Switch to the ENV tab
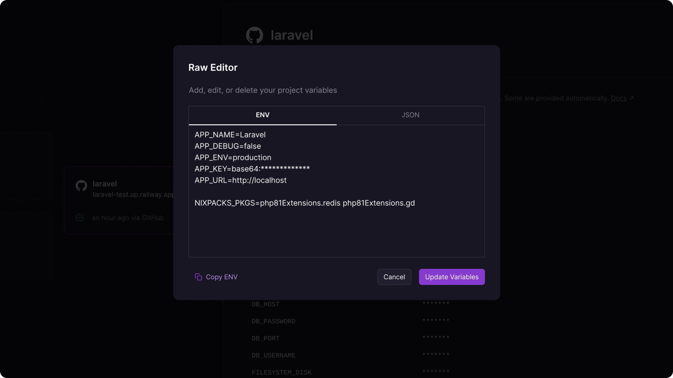 (x=263, y=115)
